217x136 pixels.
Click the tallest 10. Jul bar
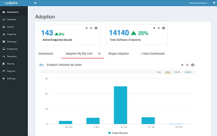click(x=120, y=105)
